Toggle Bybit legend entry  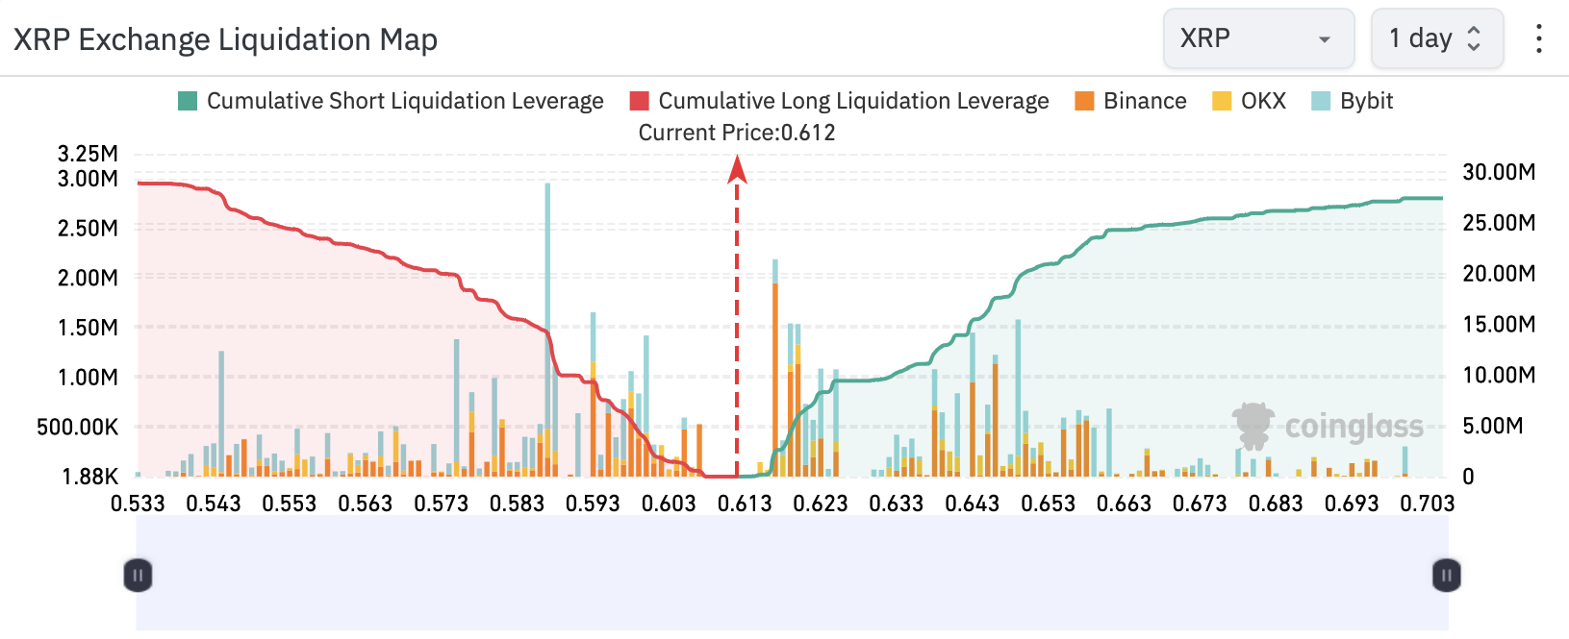click(1366, 101)
